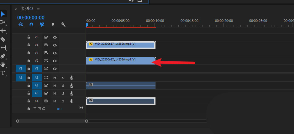Toggle sync lock on A2
The image size is (294, 134).
tap(46, 86)
